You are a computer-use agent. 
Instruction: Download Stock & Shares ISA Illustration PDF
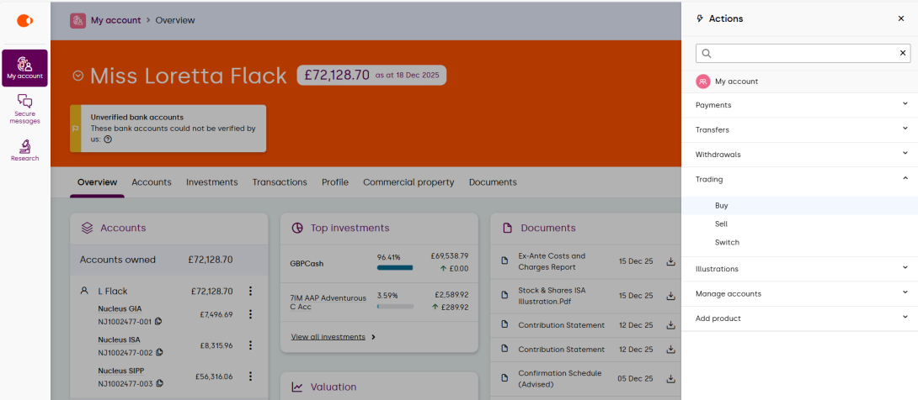click(670, 296)
